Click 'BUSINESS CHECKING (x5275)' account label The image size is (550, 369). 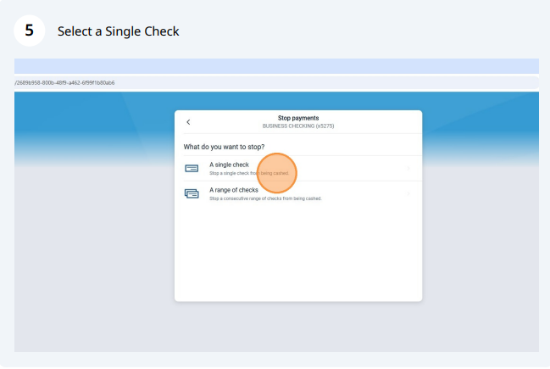[298, 126]
